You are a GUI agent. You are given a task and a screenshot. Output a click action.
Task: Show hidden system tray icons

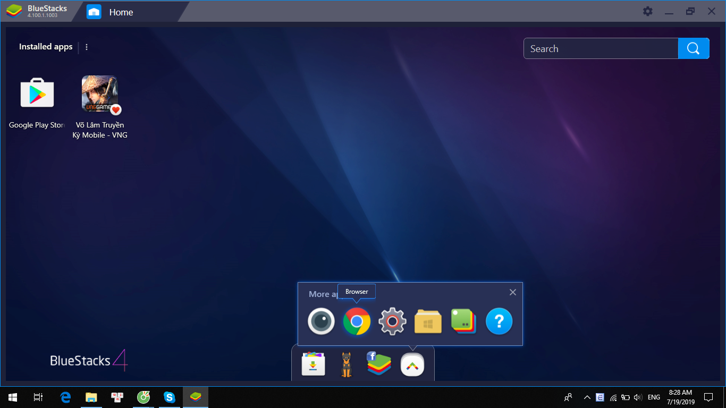587,397
